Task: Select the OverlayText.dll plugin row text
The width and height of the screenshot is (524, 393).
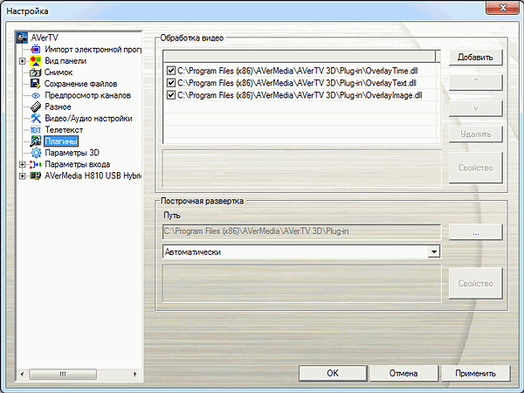Action: tap(297, 83)
